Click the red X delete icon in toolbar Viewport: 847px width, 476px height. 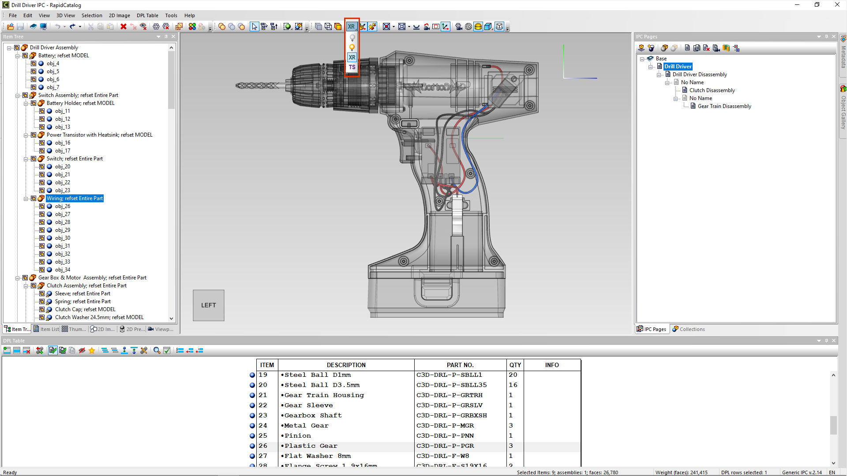point(124,27)
